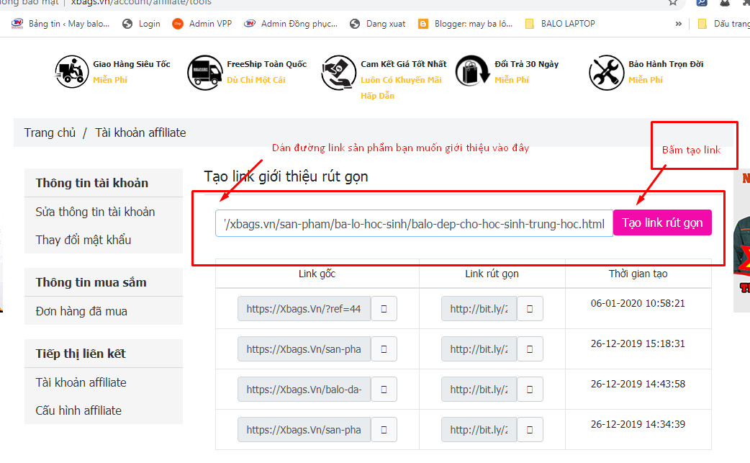Click the Giao Hàng Siêu Tốc delivery scooter icon
Image resolution: width=750 pixels, height=463 pixels.
point(72,72)
